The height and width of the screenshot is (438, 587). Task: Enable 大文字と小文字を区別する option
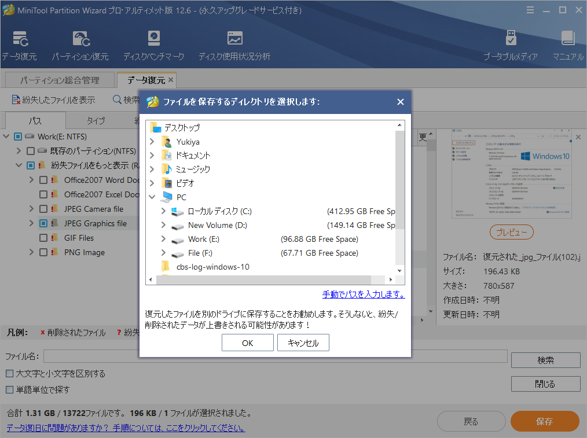point(9,373)
